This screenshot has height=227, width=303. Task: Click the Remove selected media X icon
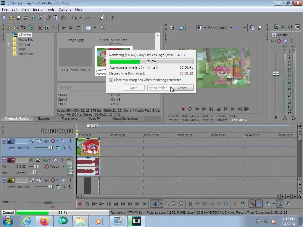40,28
